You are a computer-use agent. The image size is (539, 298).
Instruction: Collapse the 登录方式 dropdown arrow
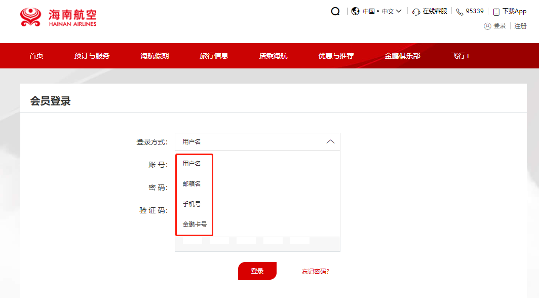click(330, 142)
